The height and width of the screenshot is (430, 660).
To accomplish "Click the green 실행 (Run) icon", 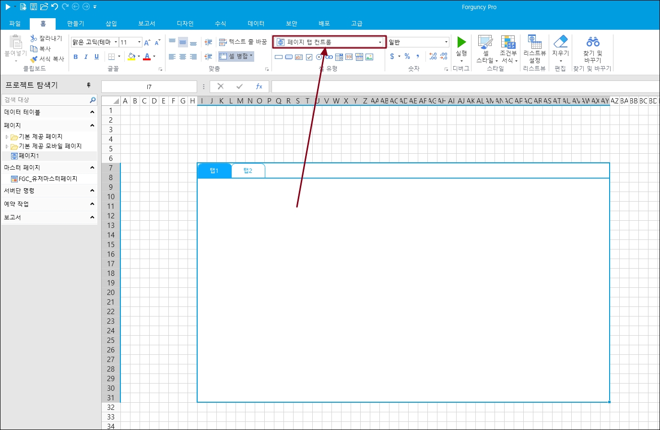I will (461, 43).
